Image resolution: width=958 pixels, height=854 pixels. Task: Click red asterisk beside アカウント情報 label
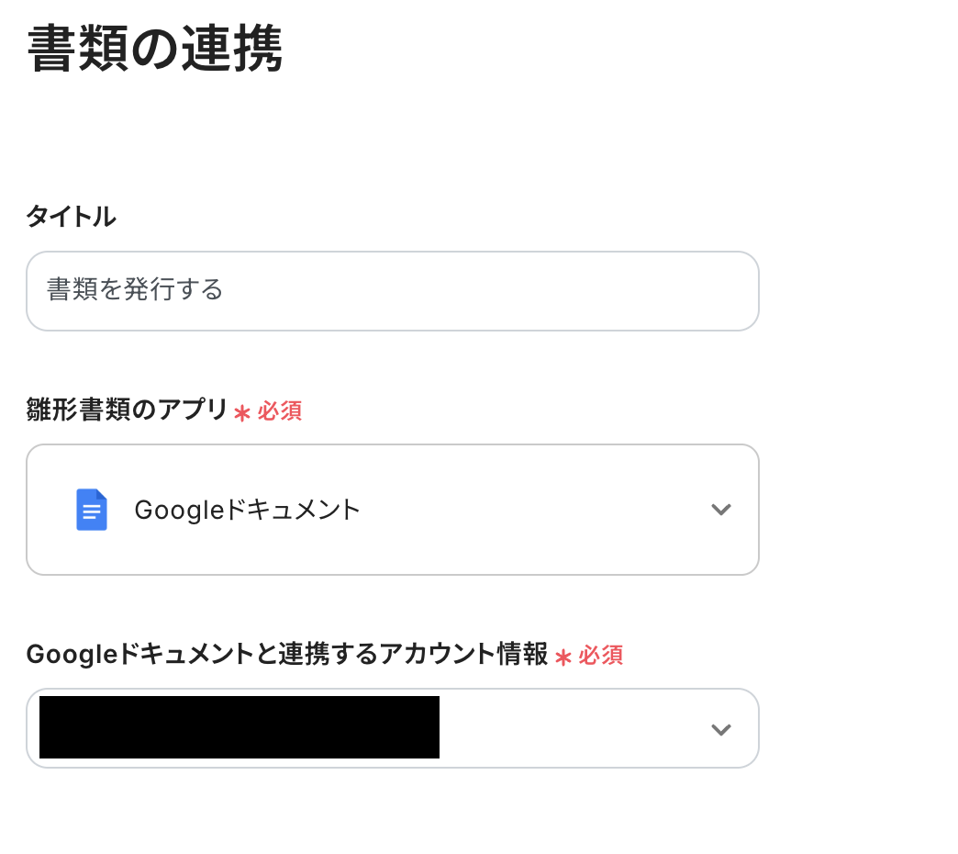563,657
